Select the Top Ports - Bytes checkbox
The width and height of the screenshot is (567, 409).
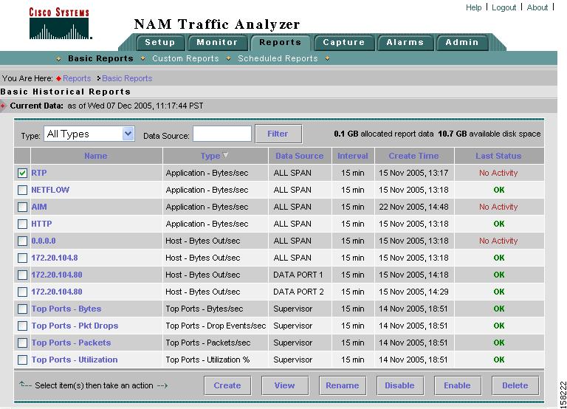click(22, 309)
